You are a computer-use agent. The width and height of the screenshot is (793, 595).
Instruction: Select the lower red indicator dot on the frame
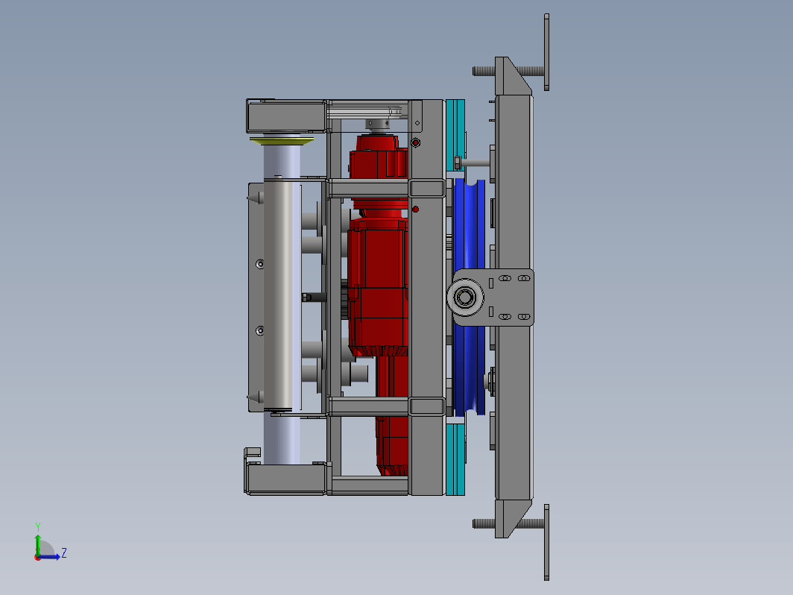415,209
